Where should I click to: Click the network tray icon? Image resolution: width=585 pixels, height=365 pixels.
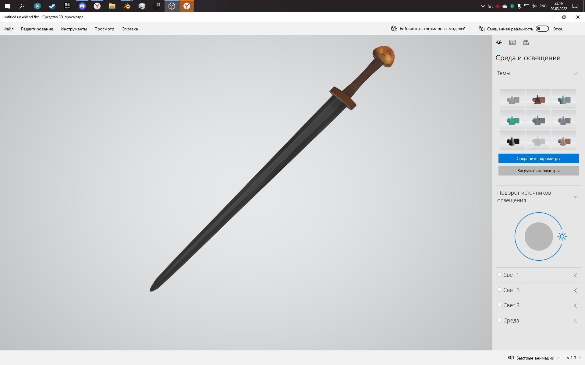[526, 6]
